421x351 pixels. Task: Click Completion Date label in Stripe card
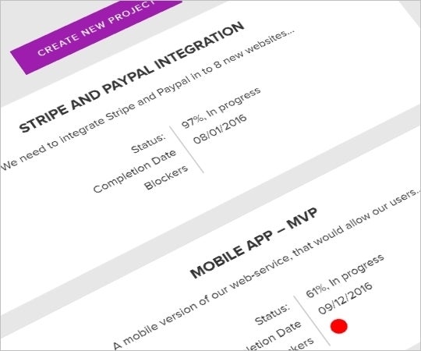coord(135,172)
